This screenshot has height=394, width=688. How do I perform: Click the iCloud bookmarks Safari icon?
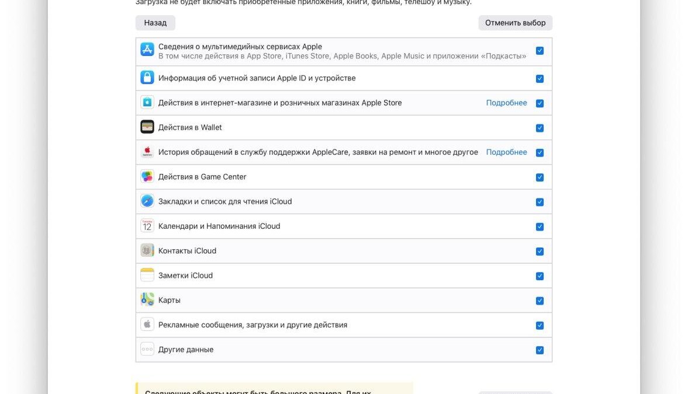[x=147, y=201]
